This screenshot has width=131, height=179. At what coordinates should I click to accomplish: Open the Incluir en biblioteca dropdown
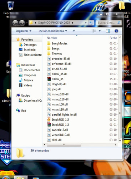tap(53, 31)
